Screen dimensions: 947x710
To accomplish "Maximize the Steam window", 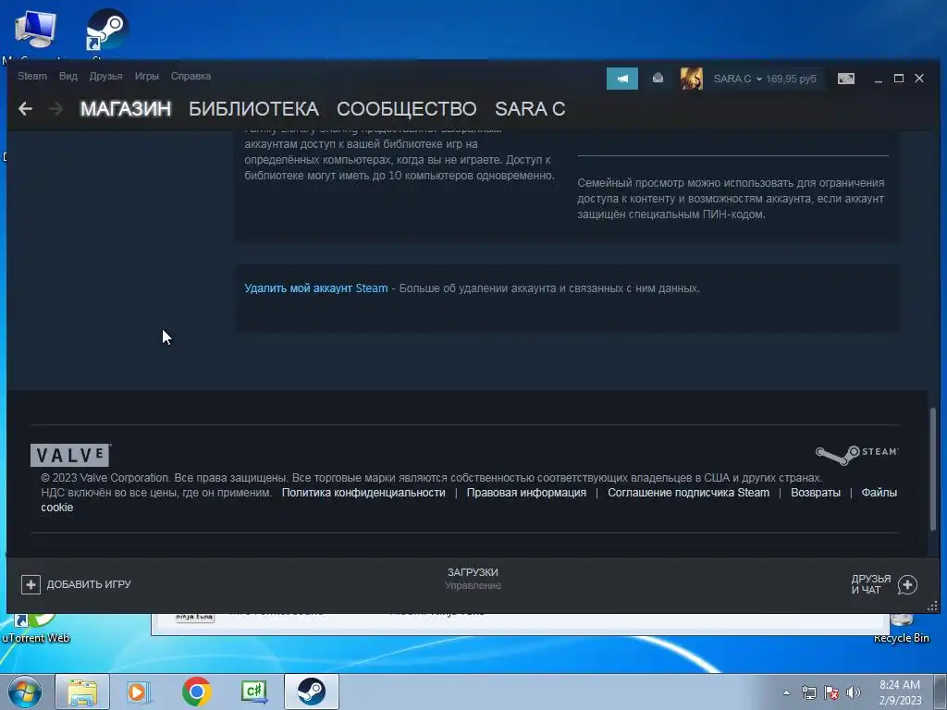I will point(899,79).
